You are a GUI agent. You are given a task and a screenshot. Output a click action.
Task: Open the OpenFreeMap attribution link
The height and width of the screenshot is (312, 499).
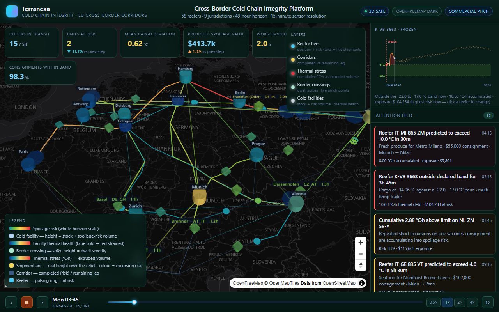(x=248, y=283)
